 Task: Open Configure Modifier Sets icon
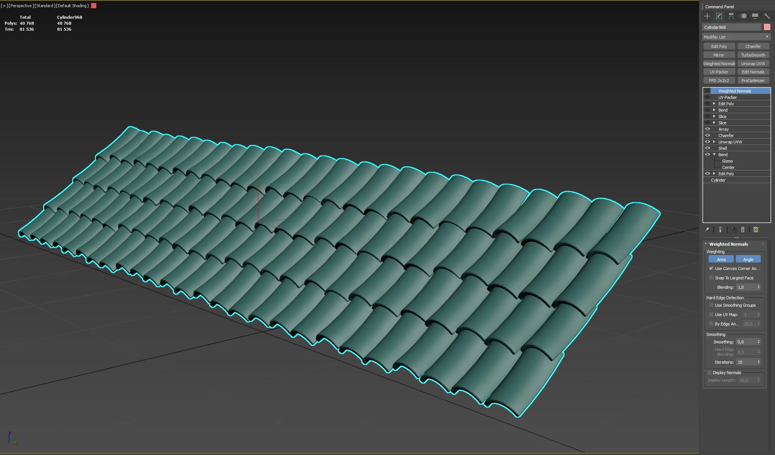756,230
